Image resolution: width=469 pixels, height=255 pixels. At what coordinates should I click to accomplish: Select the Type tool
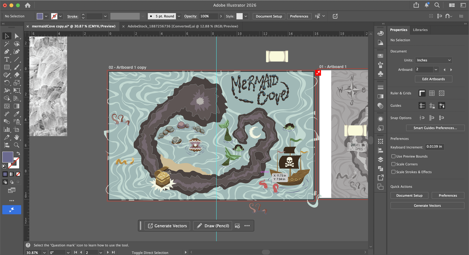7,59
